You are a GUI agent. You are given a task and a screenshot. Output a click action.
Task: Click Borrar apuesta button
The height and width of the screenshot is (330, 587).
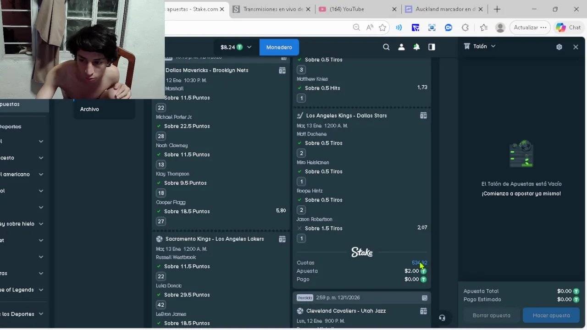491,315
